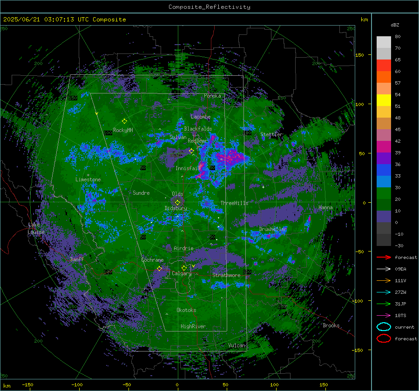Click the RockyMH map label
The height and width of the screenshot is (391, 419).
click(123, 130)
